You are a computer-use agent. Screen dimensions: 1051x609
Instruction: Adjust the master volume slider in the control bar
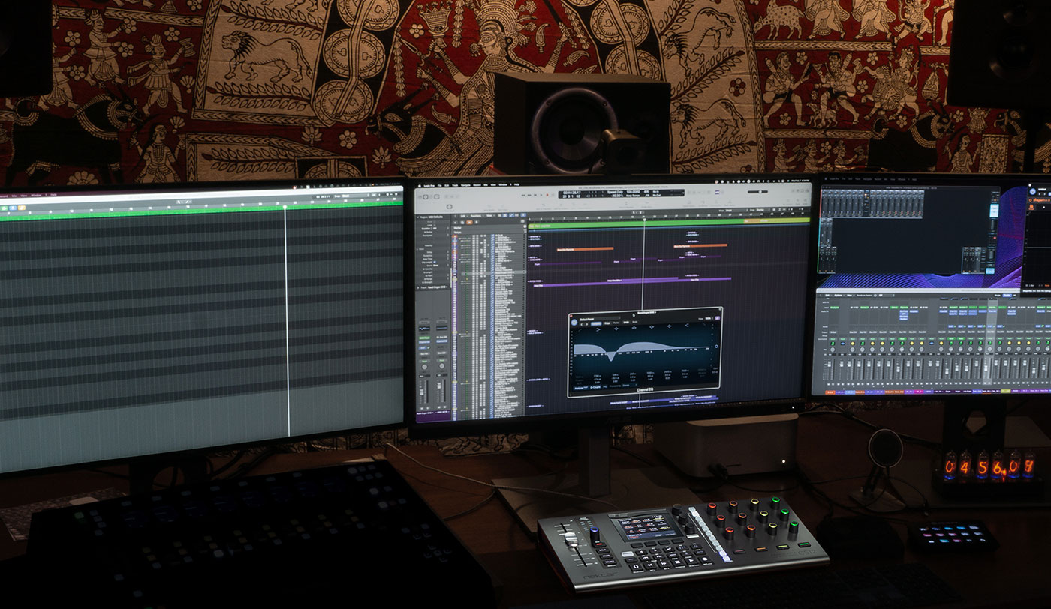tap(758, 192)
